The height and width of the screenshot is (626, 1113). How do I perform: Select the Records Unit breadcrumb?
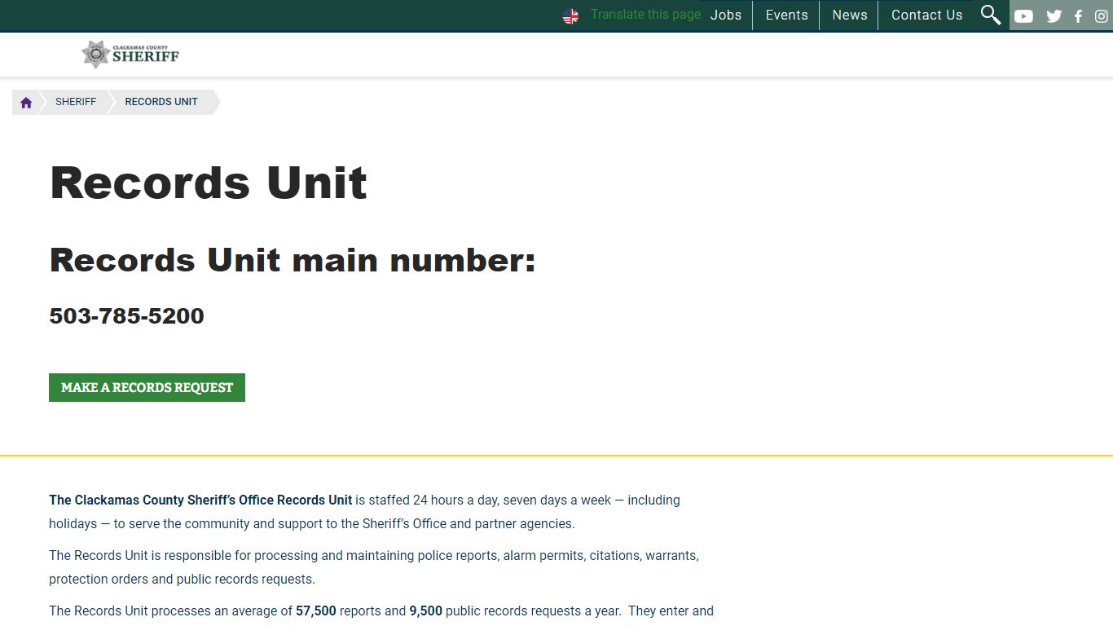point(161,102)
